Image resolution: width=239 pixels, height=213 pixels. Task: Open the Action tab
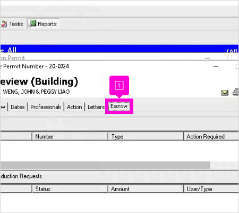point(74,107)
